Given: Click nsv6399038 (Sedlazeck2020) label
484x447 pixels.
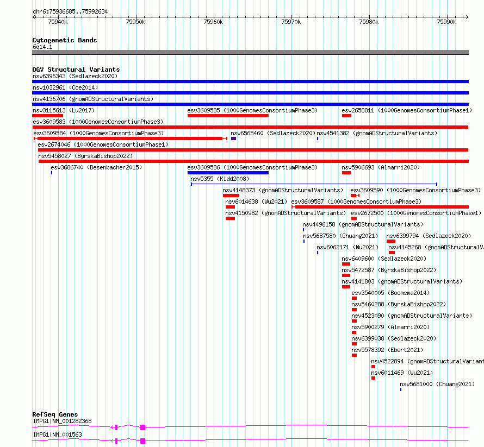Looking at the screenshot, I should [394, 338].
